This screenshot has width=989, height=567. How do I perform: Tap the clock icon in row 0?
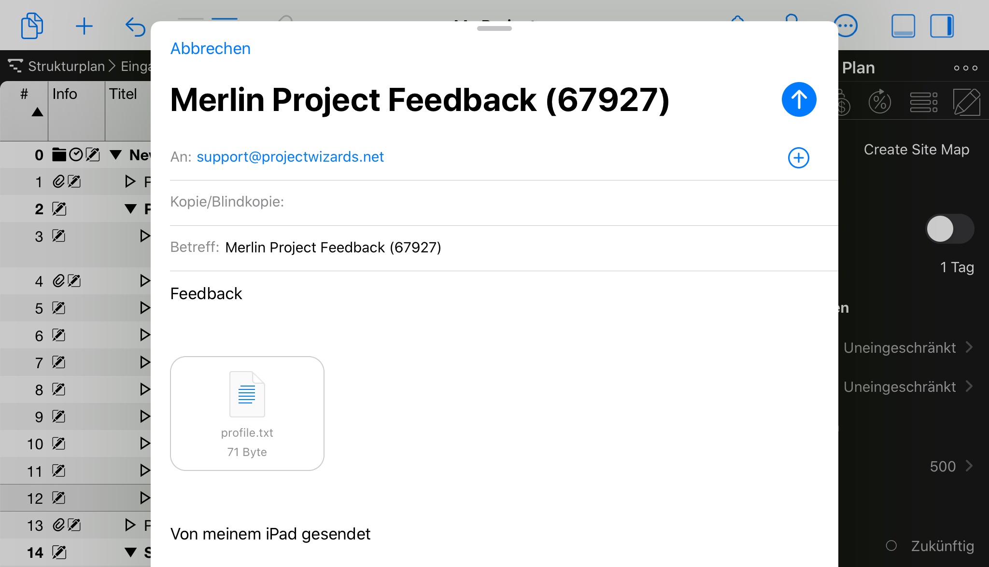pos(76,154)
